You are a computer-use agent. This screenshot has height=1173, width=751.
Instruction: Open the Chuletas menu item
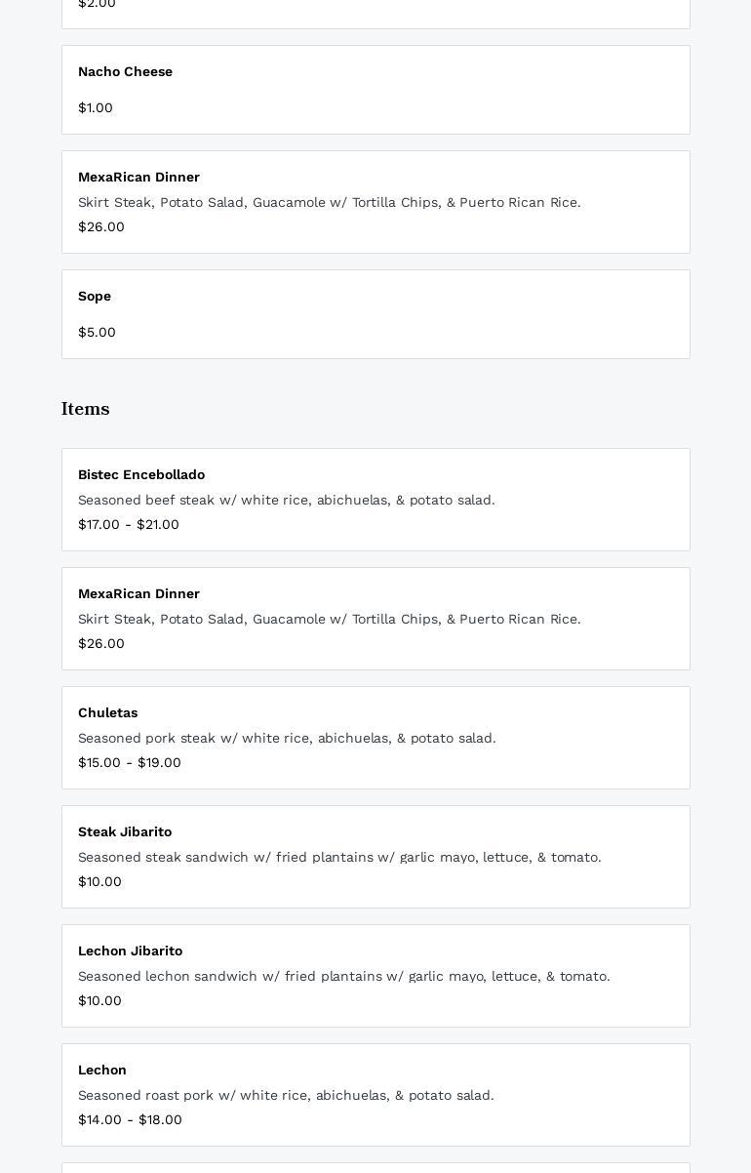coord(107,713)
